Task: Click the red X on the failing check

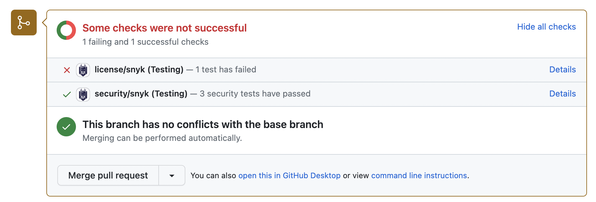Action: [x=66, y=70]
